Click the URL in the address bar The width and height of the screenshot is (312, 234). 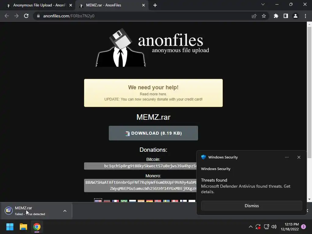[x=69, y=16]
